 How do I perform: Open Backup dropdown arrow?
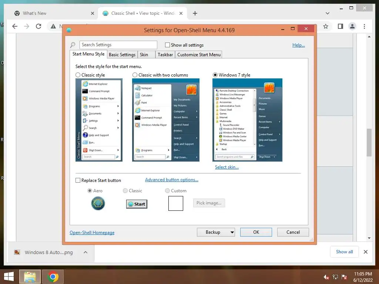(x=232, y=232)
